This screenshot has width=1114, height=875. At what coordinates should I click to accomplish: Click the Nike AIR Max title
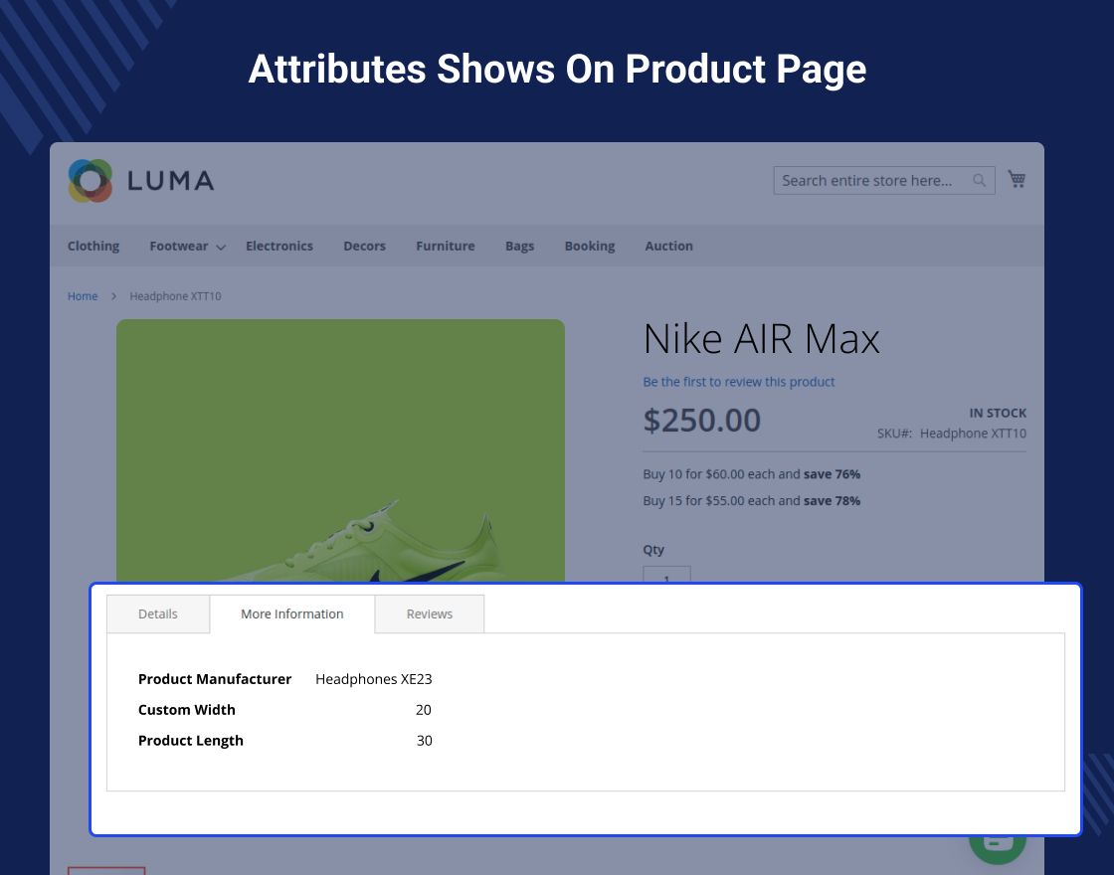761,339
